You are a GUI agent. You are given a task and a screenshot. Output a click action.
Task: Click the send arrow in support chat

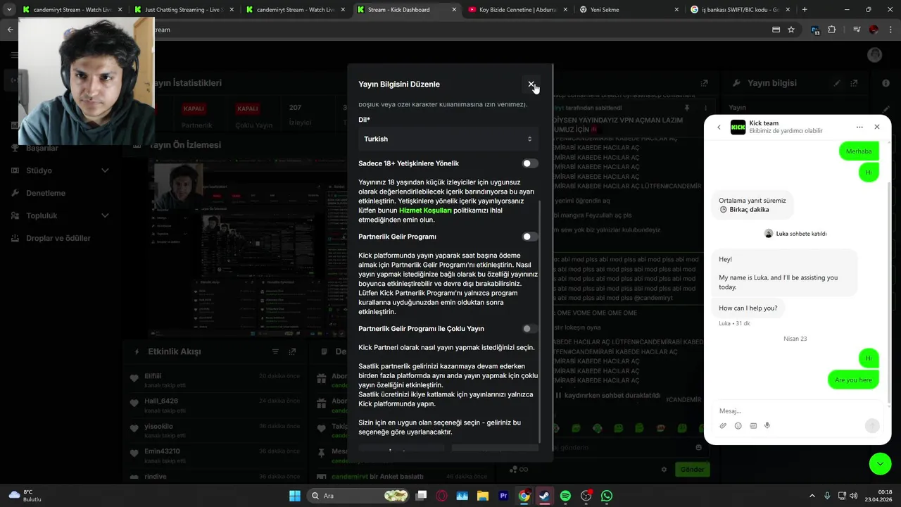[872, 425]
